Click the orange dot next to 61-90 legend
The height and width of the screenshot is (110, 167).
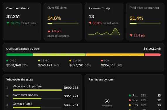tap(70, 60)
